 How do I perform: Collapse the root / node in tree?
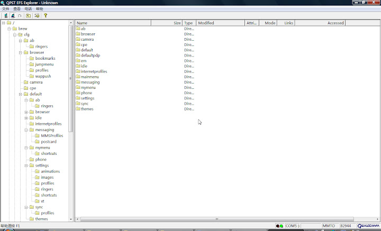[3, 23]
